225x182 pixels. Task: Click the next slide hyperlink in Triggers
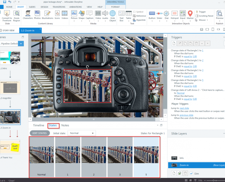coord(185,108)
